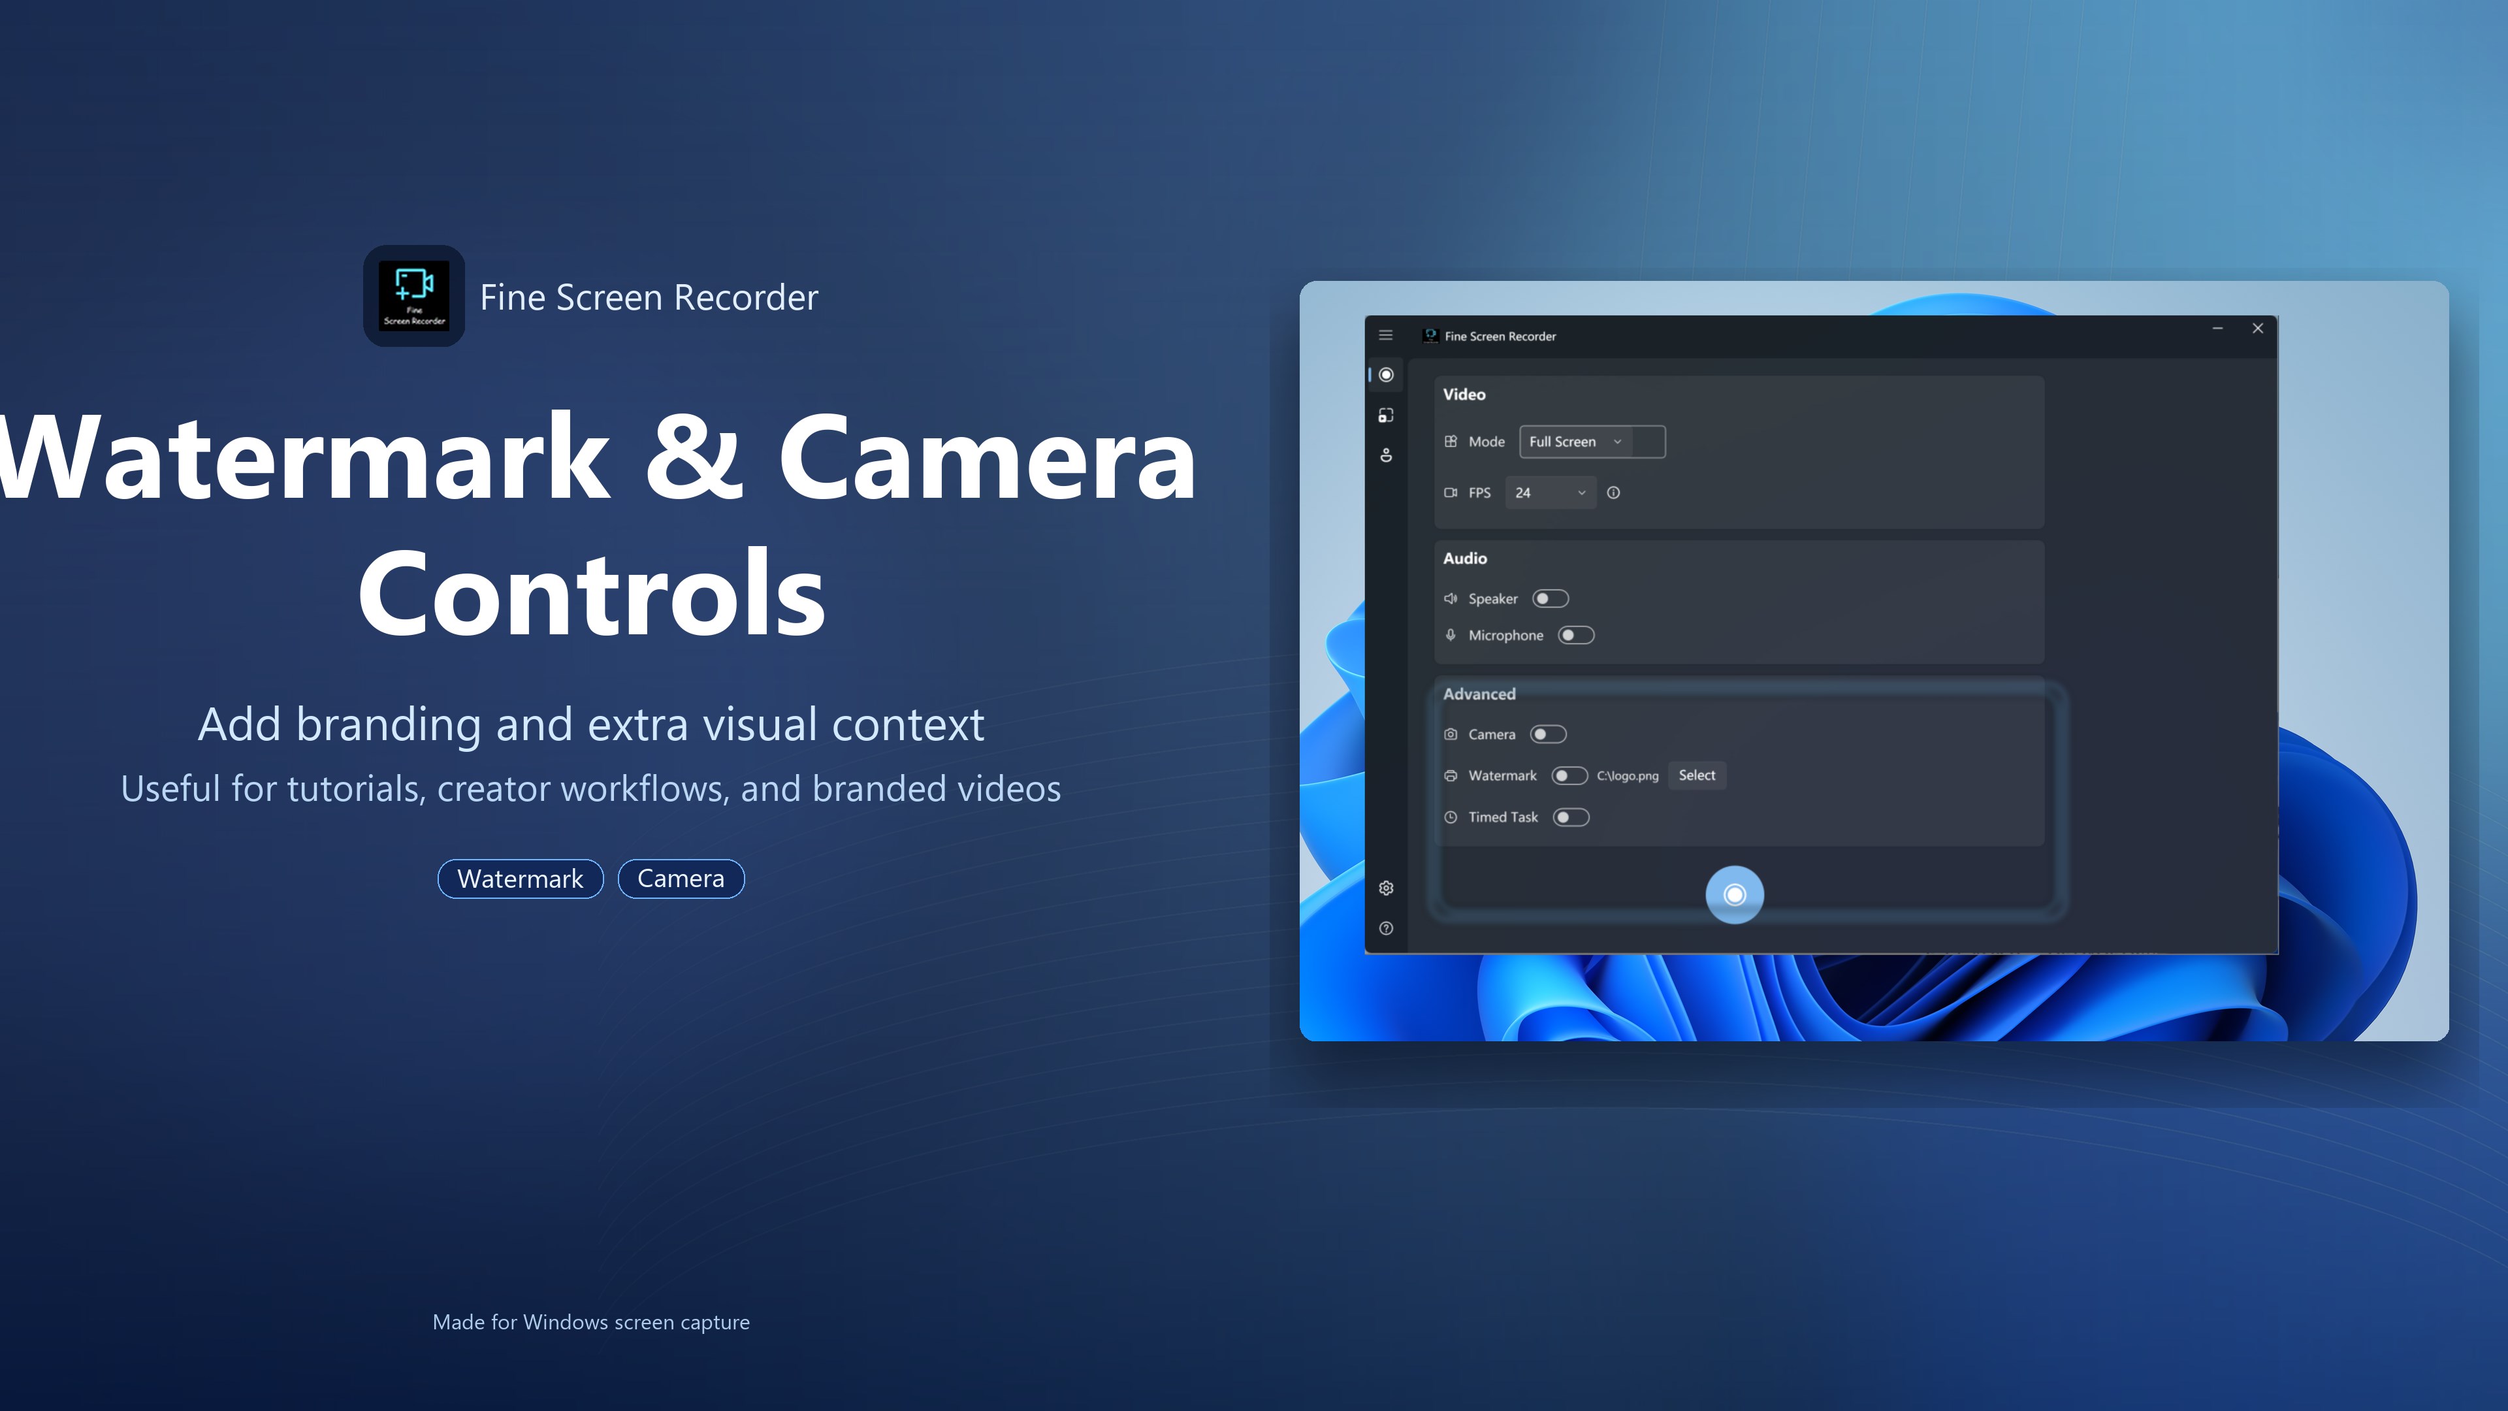This screenshot has width=2508, height=1411.
Task: Click the FPS video camera icon
Action: pyautogui.click(x=1451, y=493)
